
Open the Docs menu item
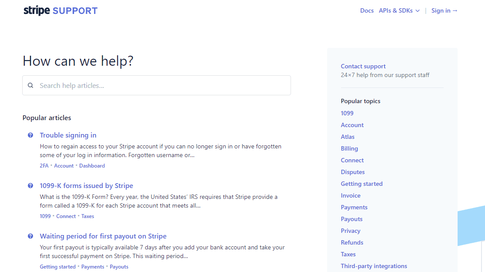[x=367, y=10]
